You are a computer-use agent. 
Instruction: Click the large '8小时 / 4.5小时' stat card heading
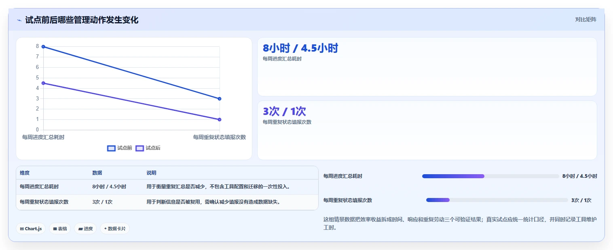point(300,48)
